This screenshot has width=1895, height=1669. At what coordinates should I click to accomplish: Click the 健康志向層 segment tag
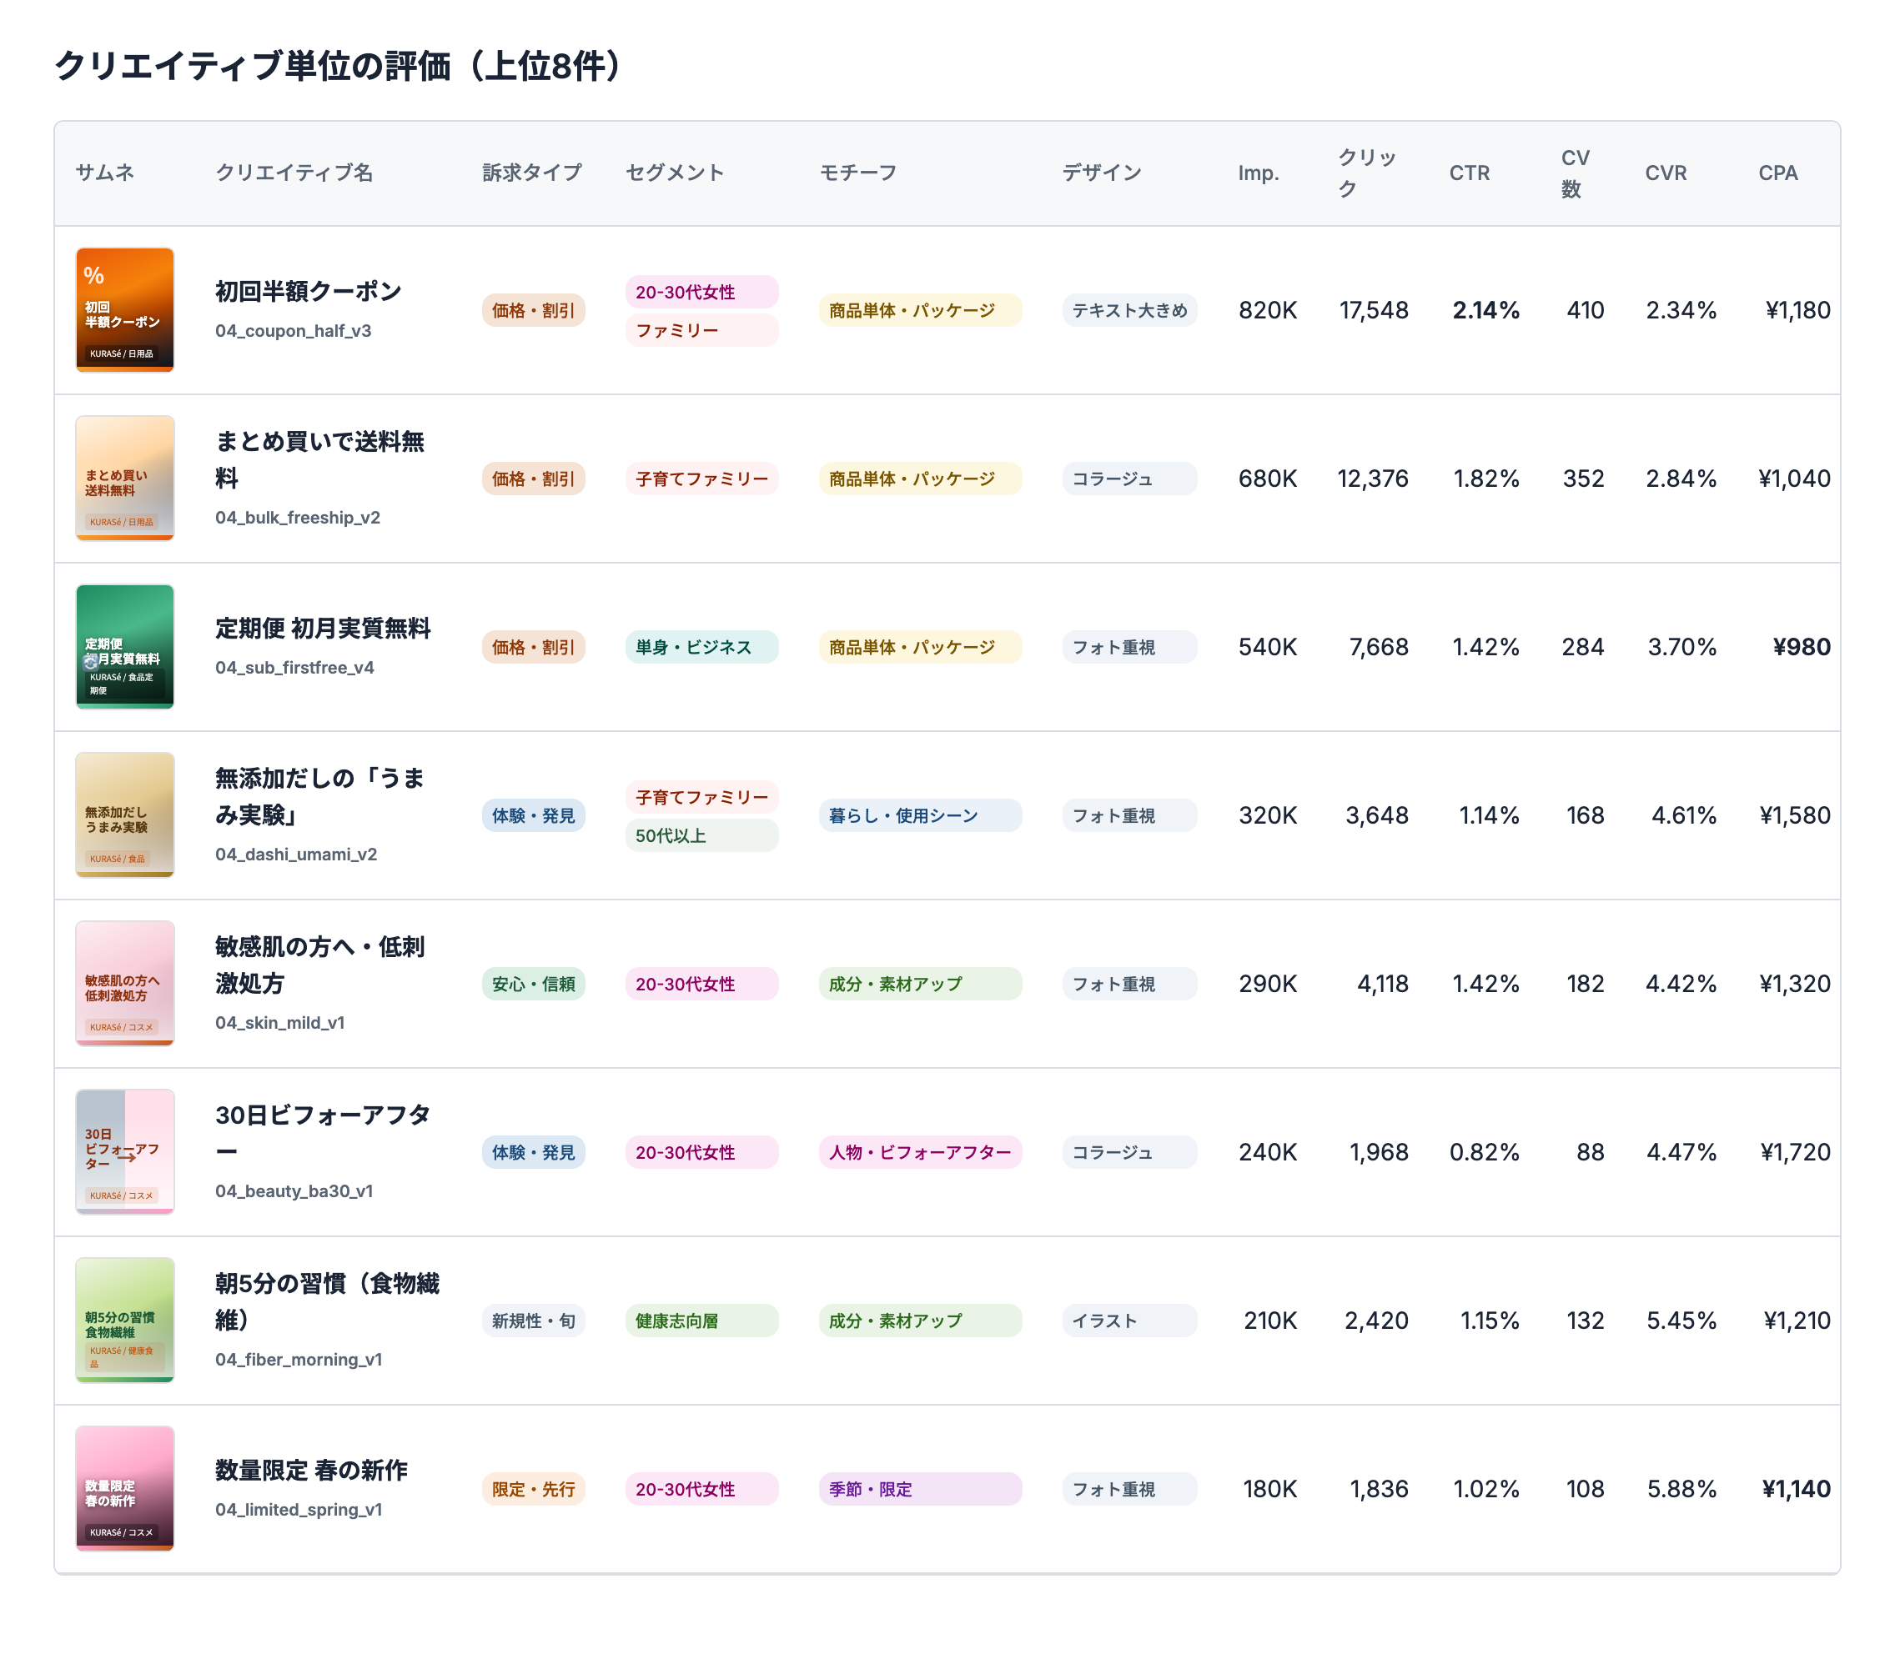[x=701, y=1321]
